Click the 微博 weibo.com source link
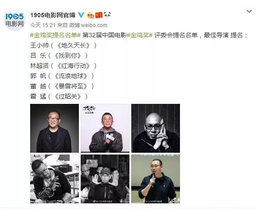Image resolution: width=258 pixels, height=210 pixels. pos(88,25)
